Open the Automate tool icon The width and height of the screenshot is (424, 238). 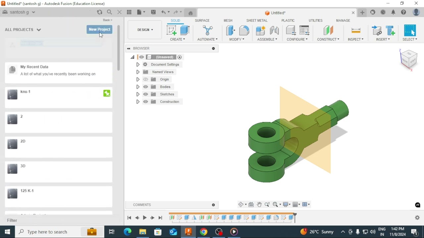(x=208, y=30)
